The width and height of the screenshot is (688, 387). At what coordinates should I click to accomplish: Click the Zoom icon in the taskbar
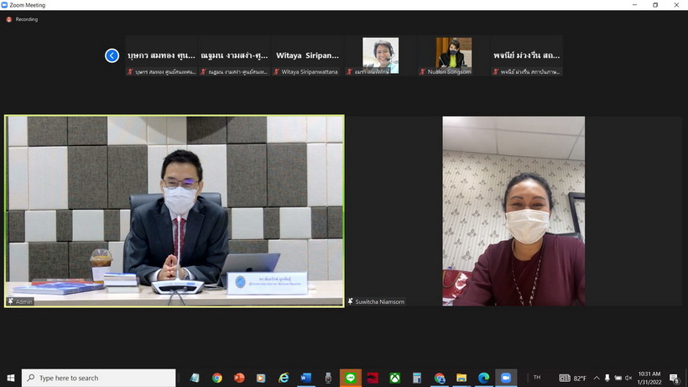pyautogui.click(x=506, y=378)
